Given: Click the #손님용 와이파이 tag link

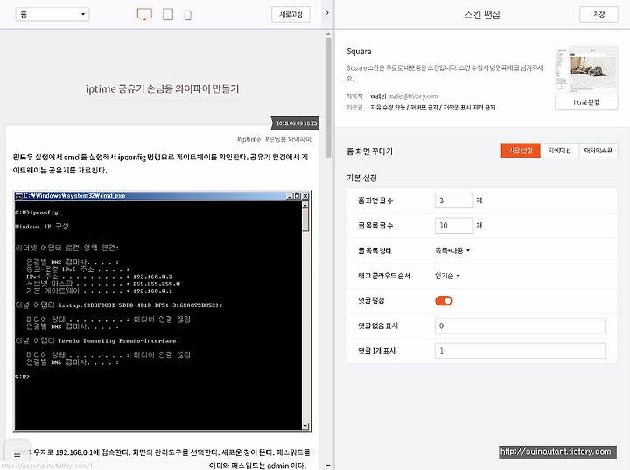Looking at the screenshot, I should [289, 139].
